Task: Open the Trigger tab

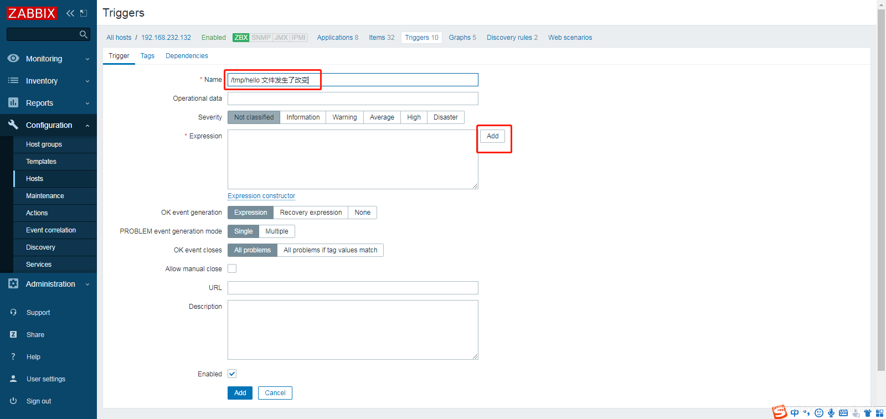Action: click(119, 56)
